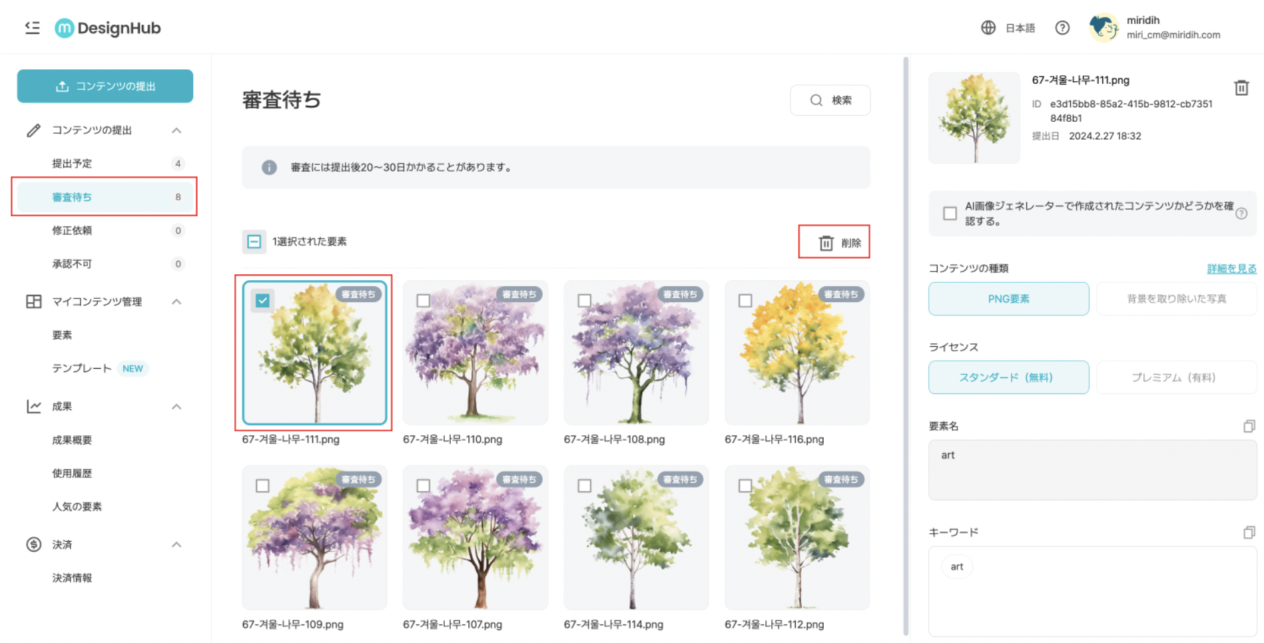This screenshot has height=643, width=1264.
Task: Collapse the sidebar with the menu icon
Action: pyautogui.click(x=32, y=28)
